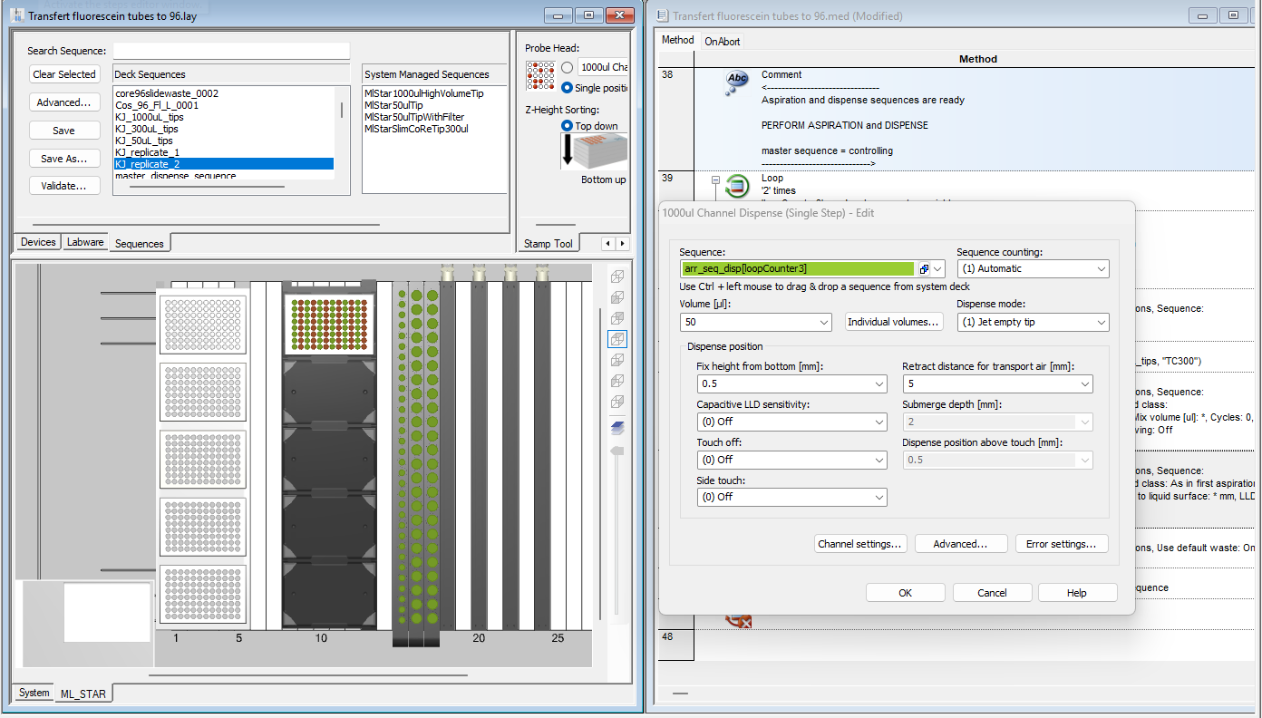Switch to the Stamp Tool tab
The width and height of the screenshot is (1262, 718).
tap(548, 243)
